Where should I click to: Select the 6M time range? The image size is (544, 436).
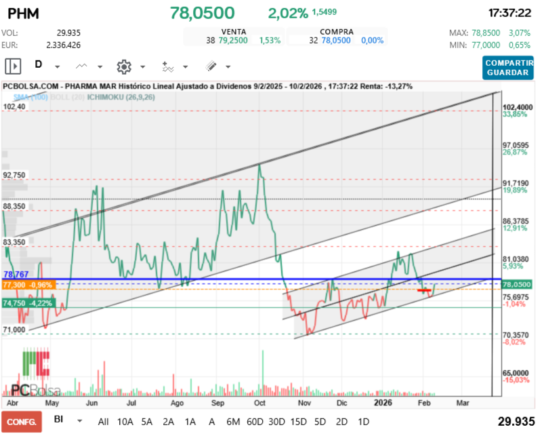[234, 421]
